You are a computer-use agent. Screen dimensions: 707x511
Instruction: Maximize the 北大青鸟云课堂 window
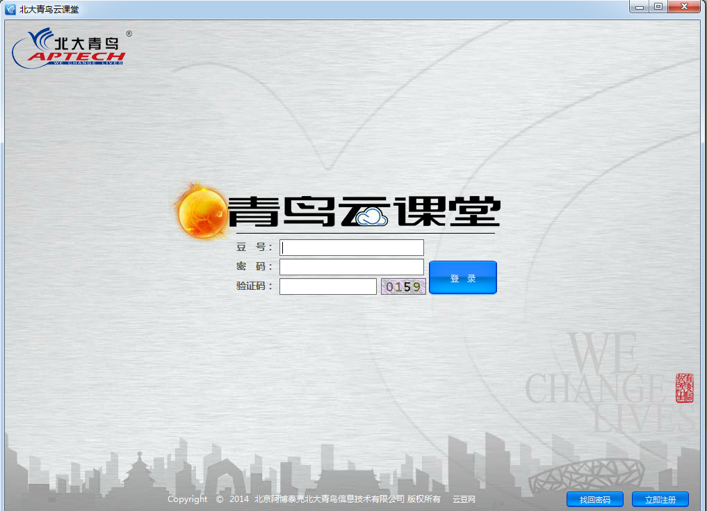pyautogui.click(x=658, y=7)
